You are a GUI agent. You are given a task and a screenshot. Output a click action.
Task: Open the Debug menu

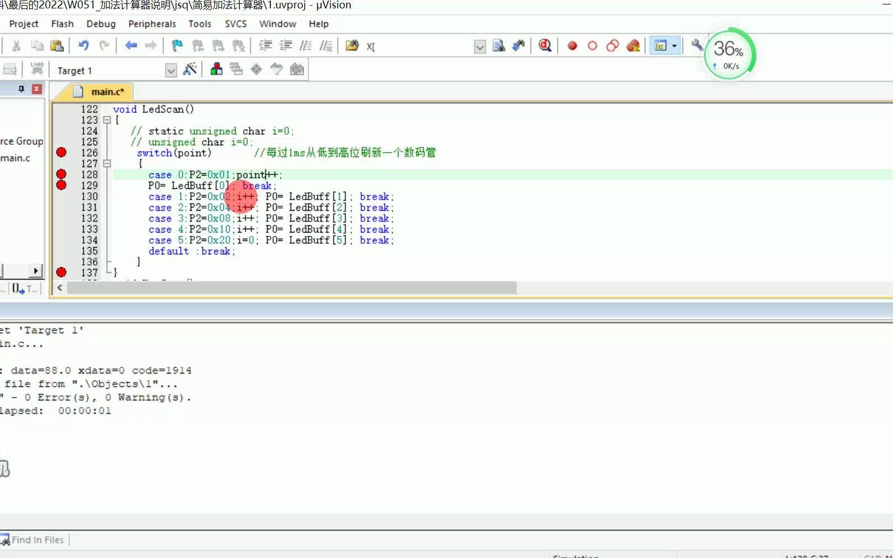tap(101, 23)
